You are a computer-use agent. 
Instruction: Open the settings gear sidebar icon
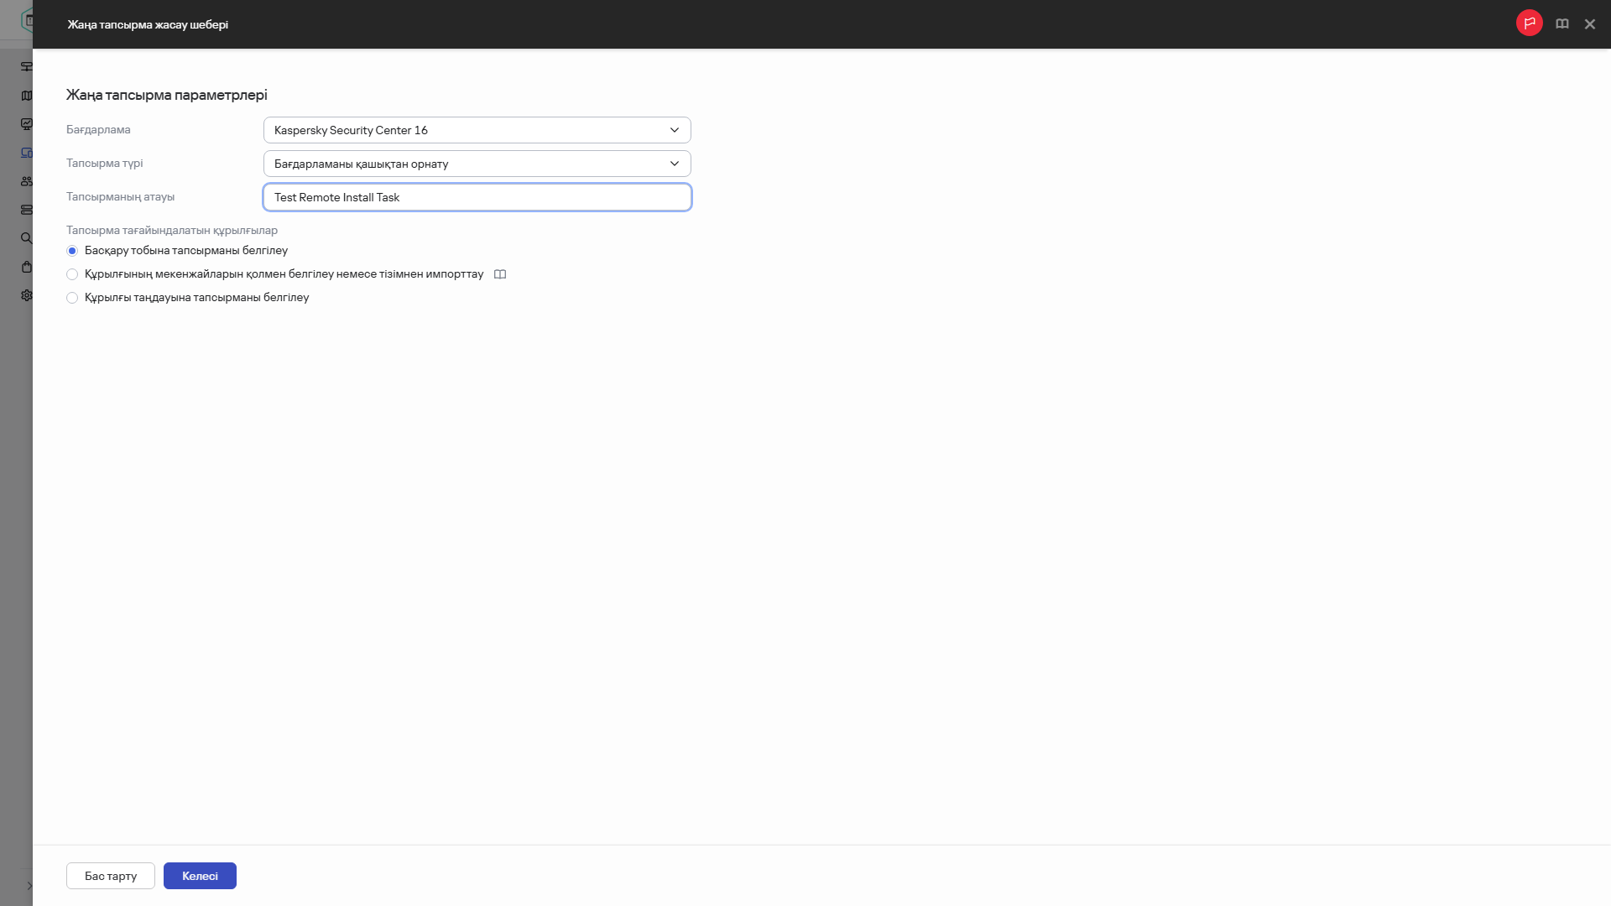tap(27, 295)
